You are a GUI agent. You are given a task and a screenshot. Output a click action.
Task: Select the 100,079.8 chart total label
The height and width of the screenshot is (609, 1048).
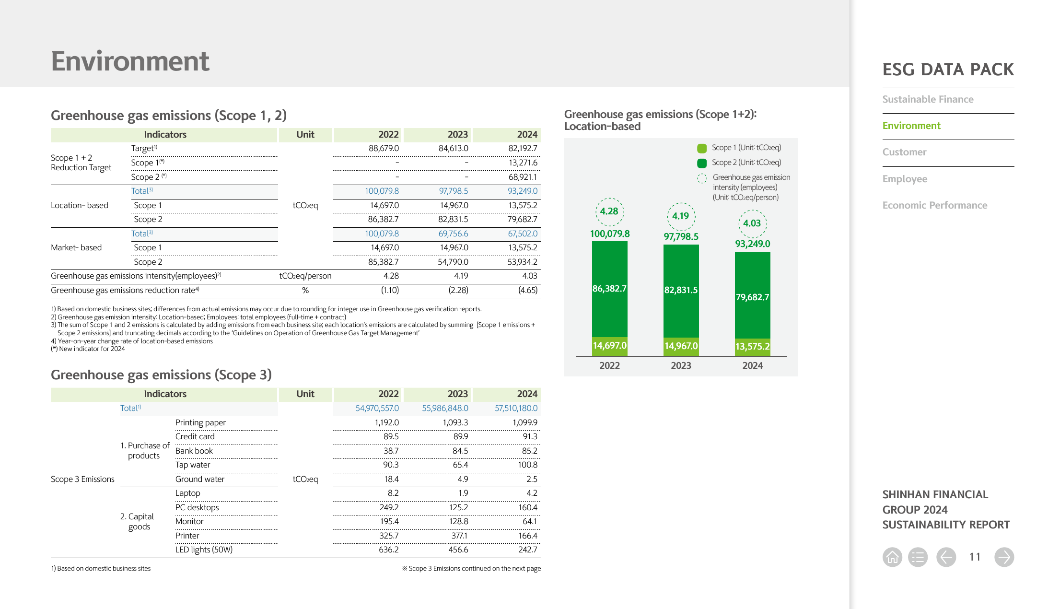(x=610, y=234)
